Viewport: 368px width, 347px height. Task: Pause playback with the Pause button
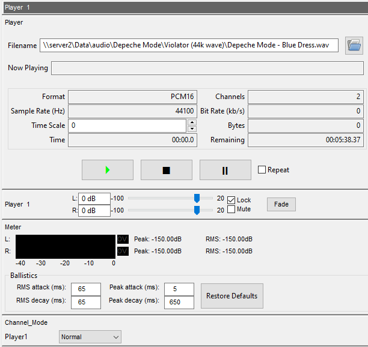(225, 170)
